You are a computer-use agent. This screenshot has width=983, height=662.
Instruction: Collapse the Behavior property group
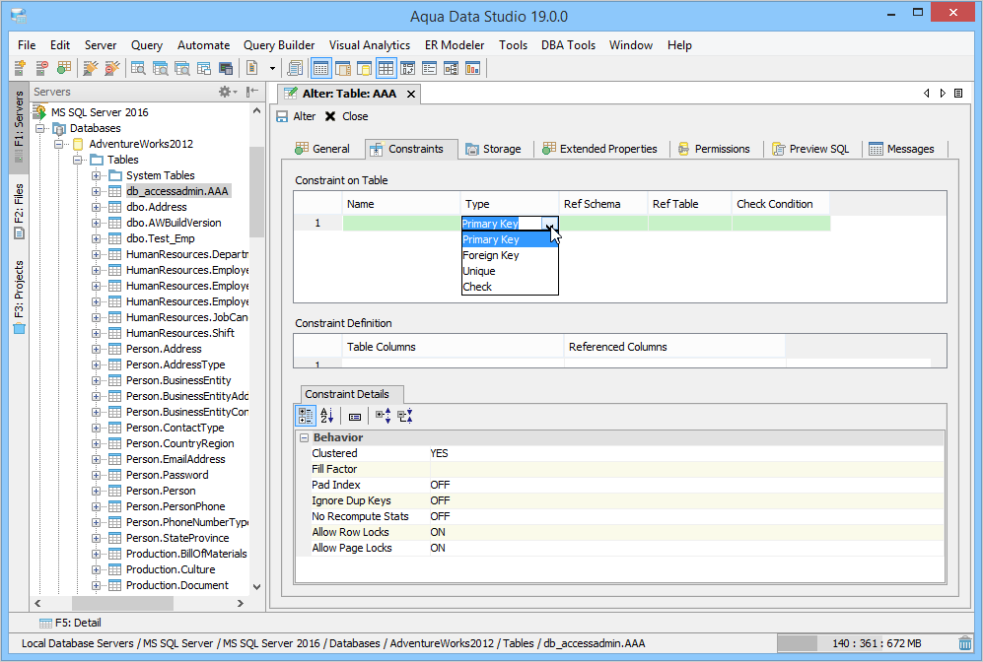(x=305, y=437)
